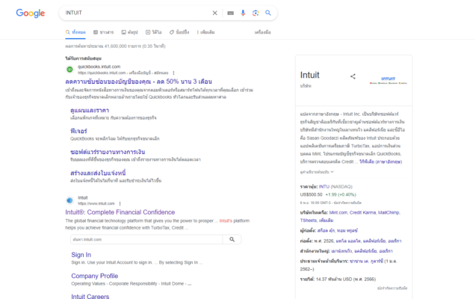476x299 pixels.
Task: Open the plans and pricing sitelink
Action: coord(90,110)
